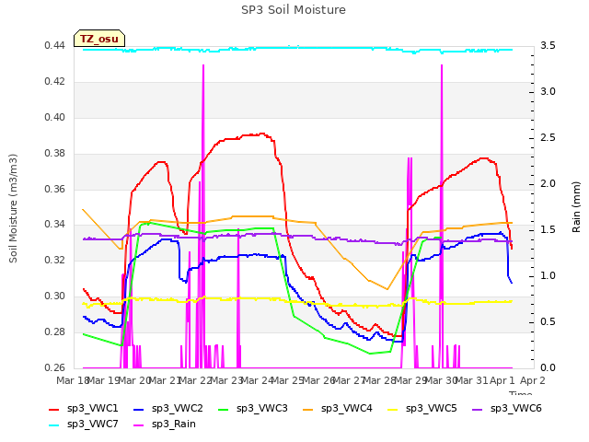Click the 2.5 rain axis tick label
589x442 pixels.
pyautogui.click(x=548, y=137)
